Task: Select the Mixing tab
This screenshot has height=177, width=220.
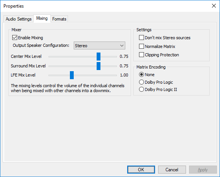Action: (42, 18)
